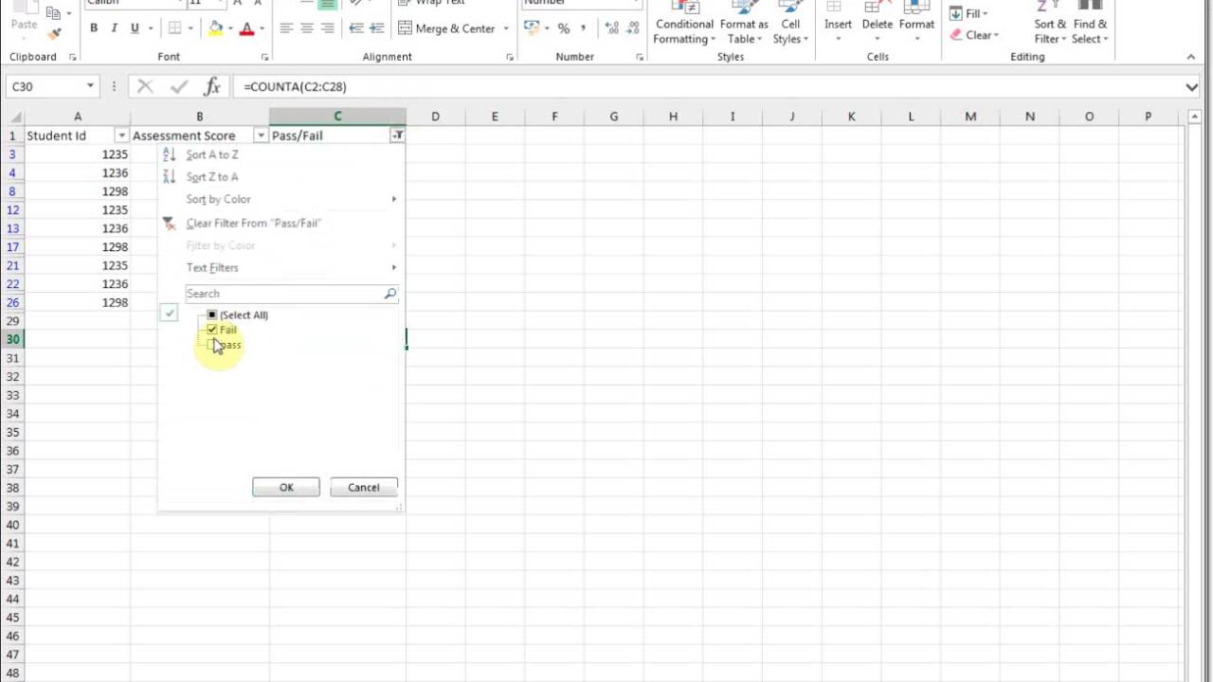This screenshot has width=1213, height=682.
Task: Open the Text Filters submenu
Action: pos(281,268)
